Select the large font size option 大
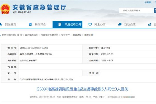The height and width of the screenshot is (104, 156). click(100, 96)
